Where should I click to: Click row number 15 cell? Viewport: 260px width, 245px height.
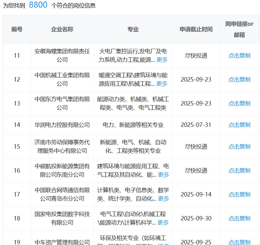point(17,147)
